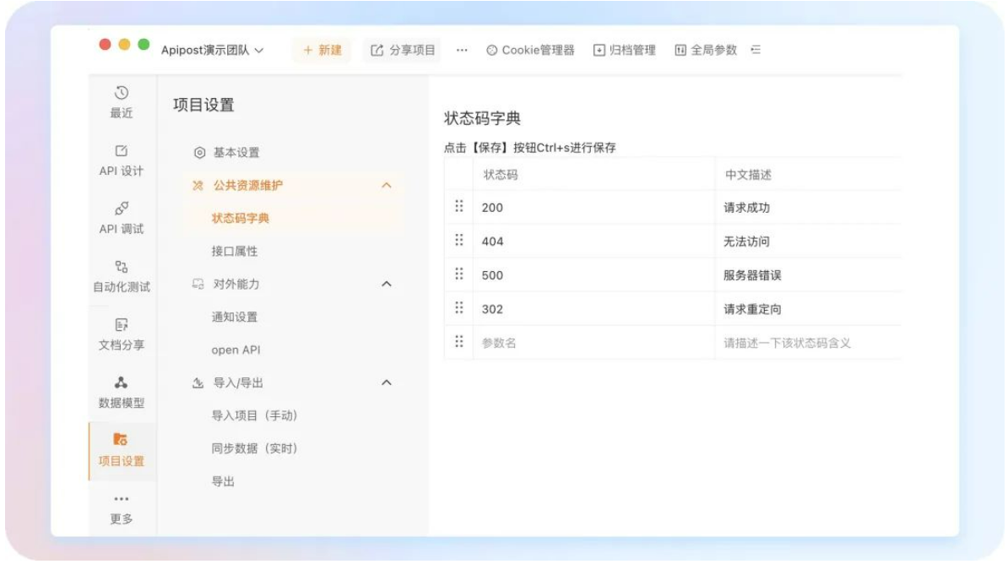1008x564 pixels.
Task: Click the 对外能力 icon
Action: tap(198, 284)
